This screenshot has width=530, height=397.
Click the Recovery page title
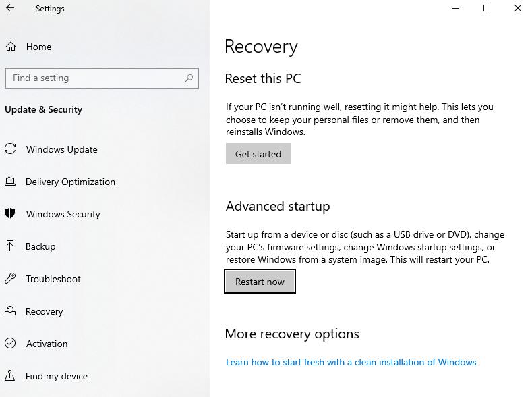261,47
